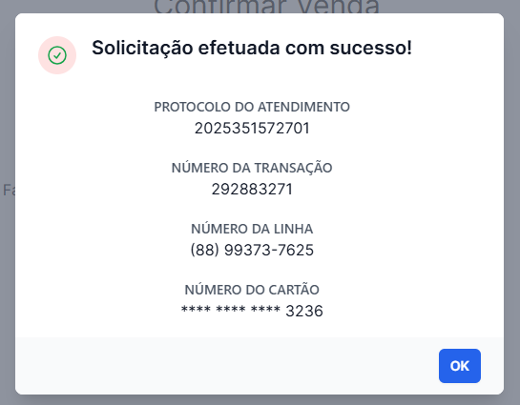Click the phone number 99373-7625
The width and height of the screenshot is (520, 405).
[269, 250]
